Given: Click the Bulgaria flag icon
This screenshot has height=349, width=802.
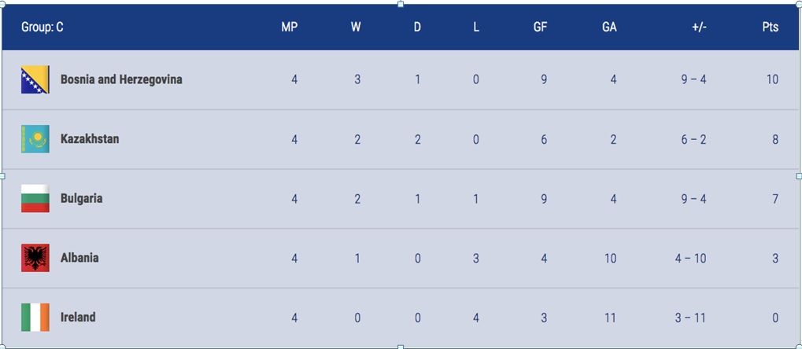Looking at the screenshot, I should [x=35, y=198].
